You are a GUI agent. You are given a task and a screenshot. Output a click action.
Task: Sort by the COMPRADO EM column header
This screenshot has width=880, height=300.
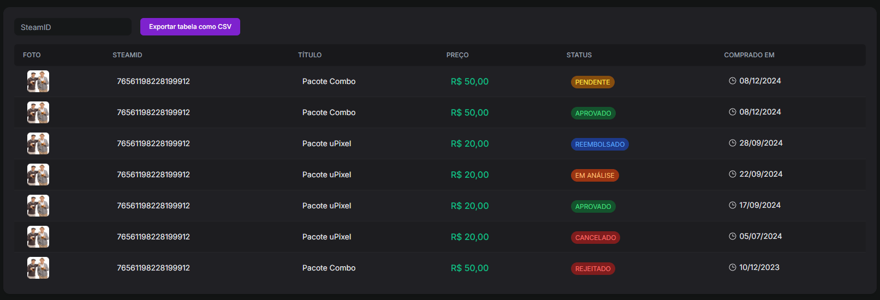pos(749,55)
